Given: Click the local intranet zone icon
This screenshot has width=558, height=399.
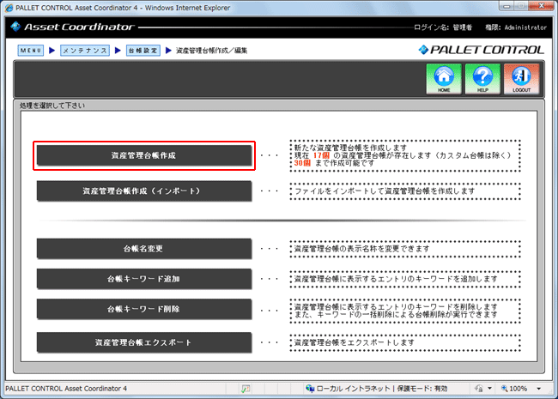Looking at the screenshot, I should (x=310, y=389).
